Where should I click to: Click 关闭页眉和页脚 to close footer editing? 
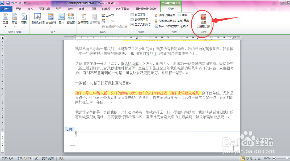tap(203, 21)
